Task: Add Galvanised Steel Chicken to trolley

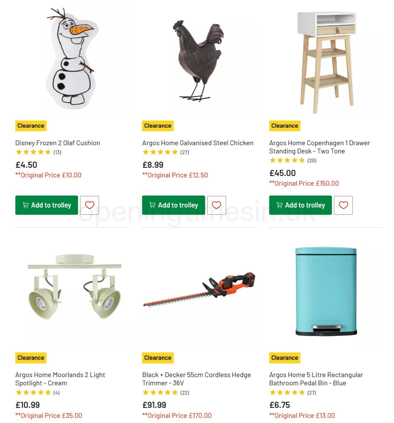Action: click(x=173, y=205)
